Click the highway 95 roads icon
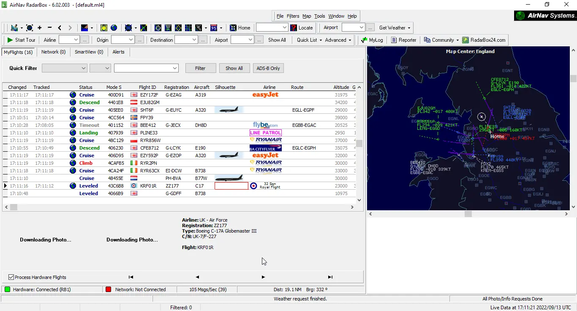This screenshot has height=311, width=577. [x=214, y=28]
